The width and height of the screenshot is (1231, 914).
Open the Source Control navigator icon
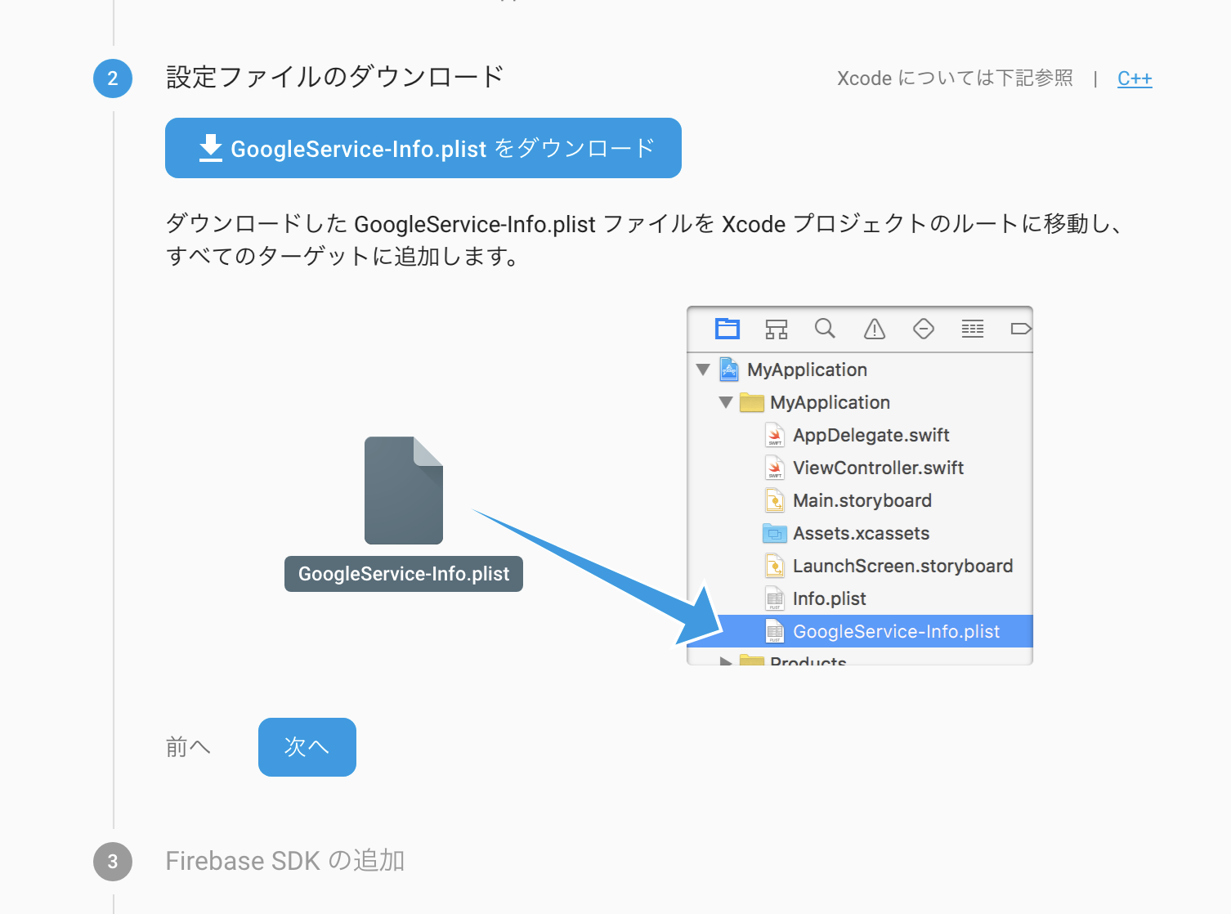pos(776,329)
